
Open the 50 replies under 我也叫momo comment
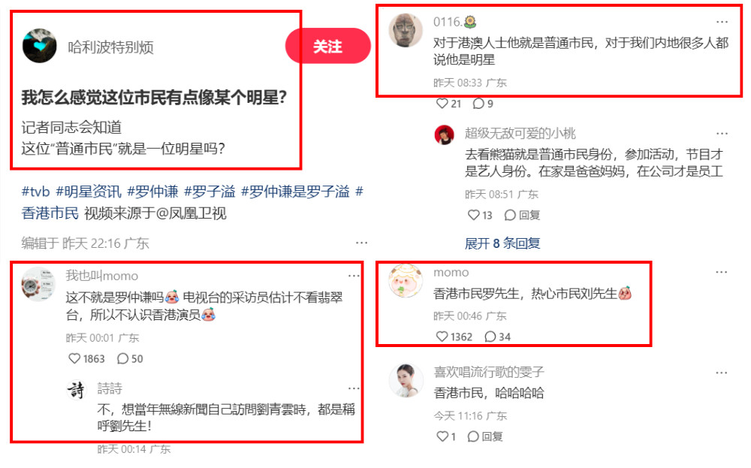130,359
